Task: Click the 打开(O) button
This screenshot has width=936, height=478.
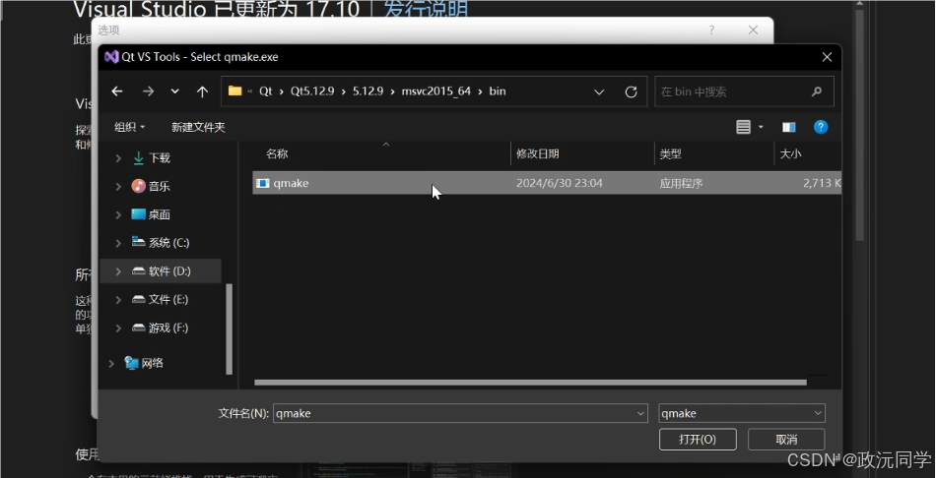Action: point(698,440)
